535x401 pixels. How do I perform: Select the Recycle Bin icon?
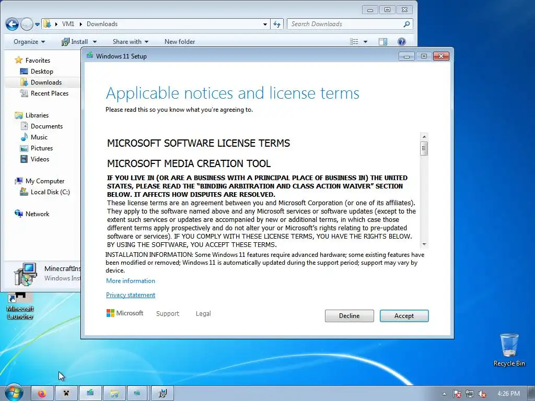tap(509, 350)
